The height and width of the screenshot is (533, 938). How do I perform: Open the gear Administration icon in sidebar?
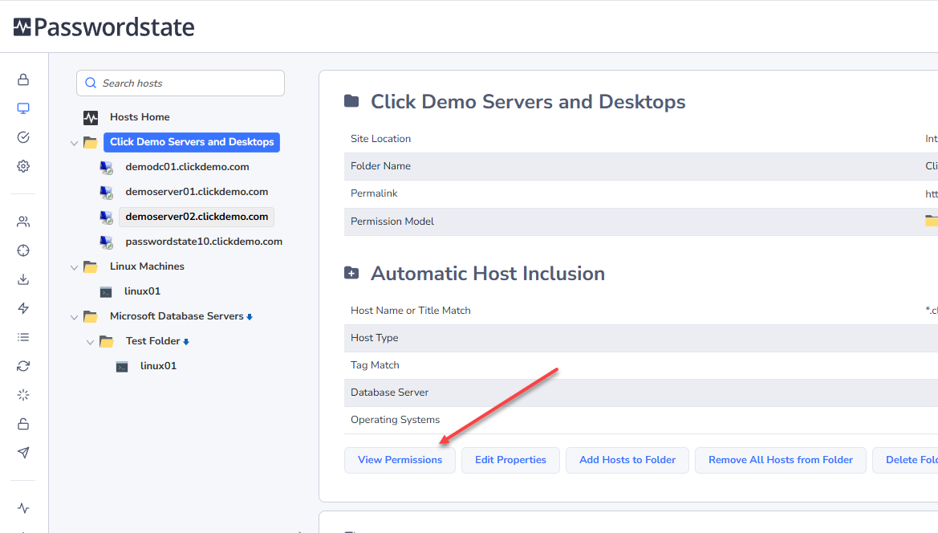pos(23,166)
